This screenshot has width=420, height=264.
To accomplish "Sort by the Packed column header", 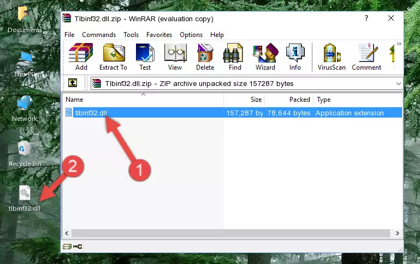I will 289,100.
